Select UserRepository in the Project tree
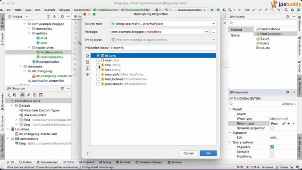The width and height of the screenshot is (302, 170). [52, 57]
